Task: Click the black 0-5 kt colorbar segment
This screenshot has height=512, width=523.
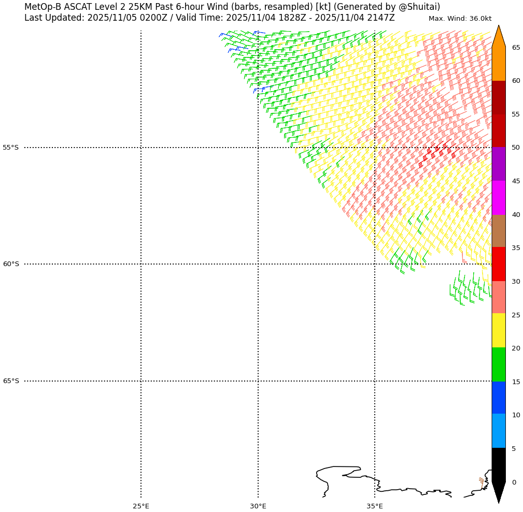Action: (x=498, y=464)
